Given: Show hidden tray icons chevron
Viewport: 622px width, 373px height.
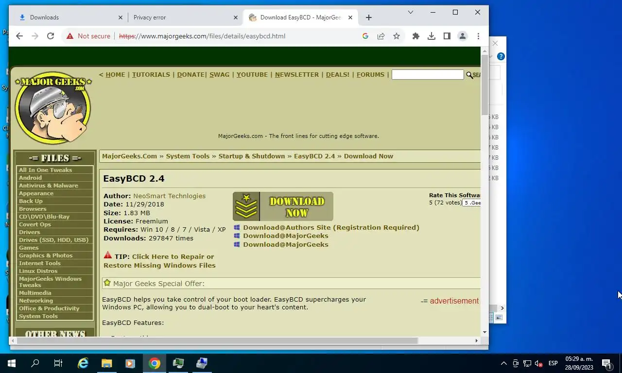Looking at the screenshot, I should tap(504, 363).
